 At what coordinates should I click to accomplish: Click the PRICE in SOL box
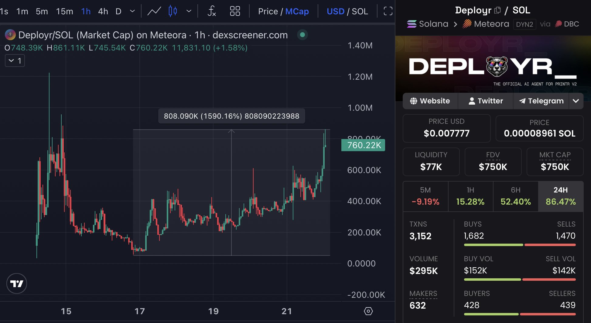click(x=539, y=128)
